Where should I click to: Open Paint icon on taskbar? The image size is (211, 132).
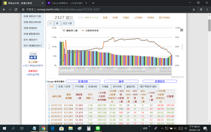tap(80, 128)
